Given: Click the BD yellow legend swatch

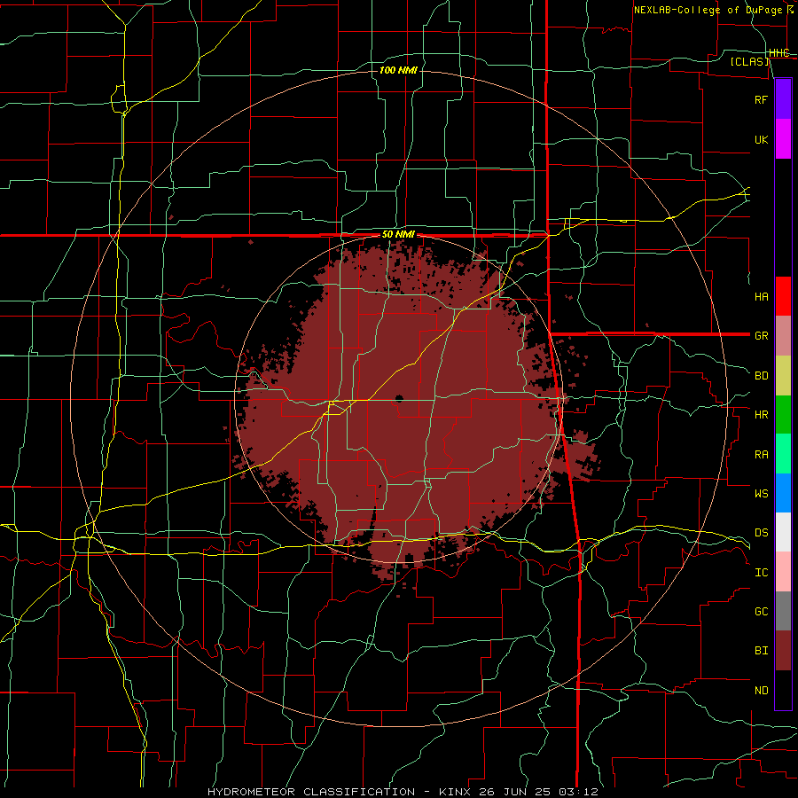Looking at the screenshot, I should (783, 376).
